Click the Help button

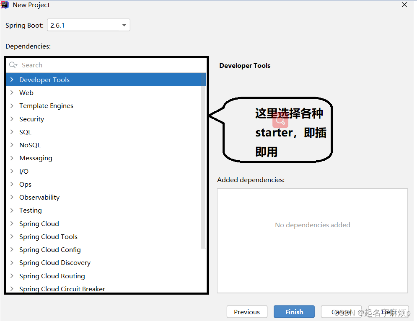[x=389, y=312]
